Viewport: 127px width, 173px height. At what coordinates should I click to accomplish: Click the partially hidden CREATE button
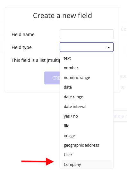pyautogui.click(x=52, y=78)
